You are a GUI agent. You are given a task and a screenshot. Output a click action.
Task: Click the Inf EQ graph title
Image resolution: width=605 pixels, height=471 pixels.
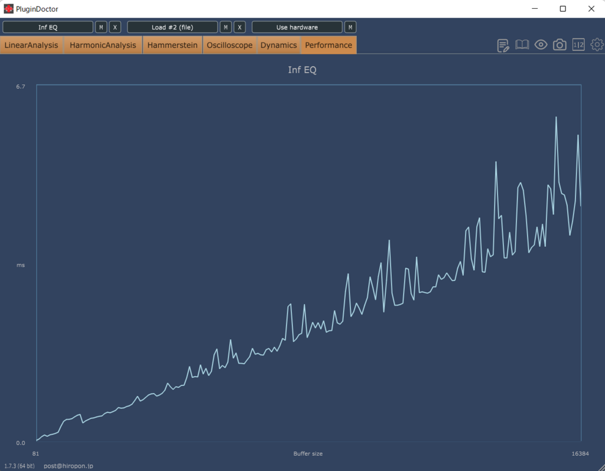pyautogui.click(x=302, y=70)
